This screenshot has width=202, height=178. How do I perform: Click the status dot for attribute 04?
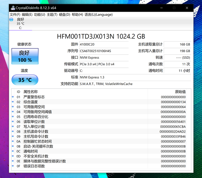click(13, 111)
